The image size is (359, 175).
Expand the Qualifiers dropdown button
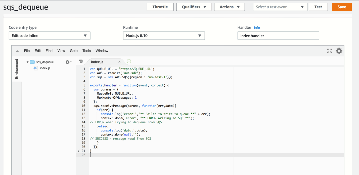click(x=194, y=7)
